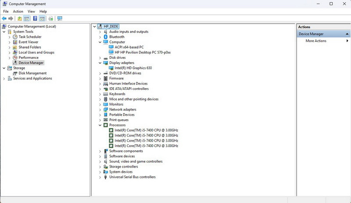Click the Firmware category icon
This screenshot has height=203, width=351.
pos(106,78)
